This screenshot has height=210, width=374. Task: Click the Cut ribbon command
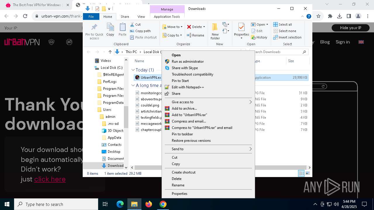[135, 24]
